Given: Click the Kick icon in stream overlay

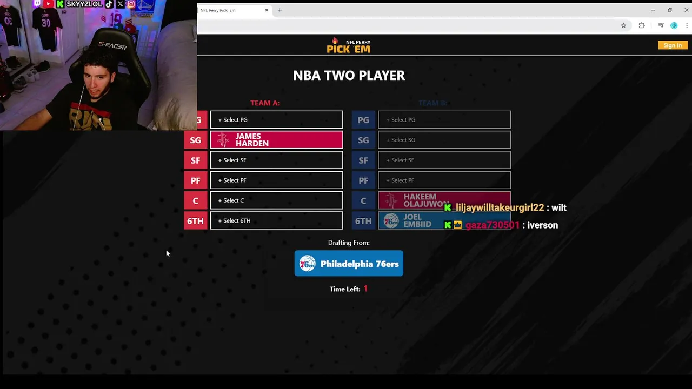Looking at the screenshot, I should tap(60, 4).
